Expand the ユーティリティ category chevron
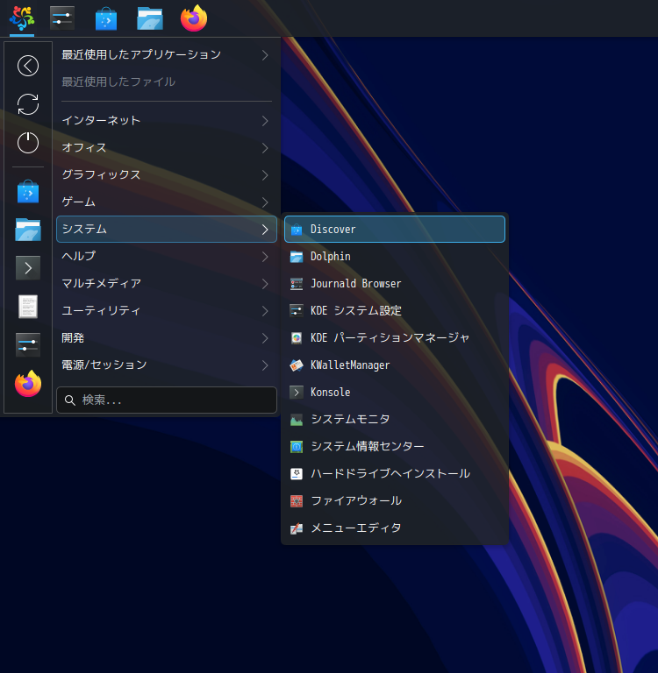The height and width of the screenshot is (673, 658). (265, 311)
